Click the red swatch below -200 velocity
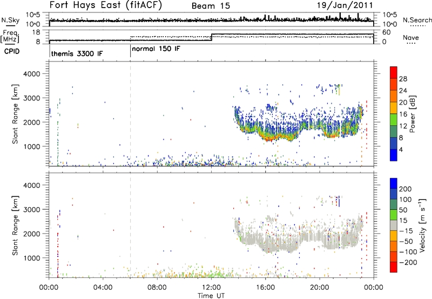The image size is (432, 299). point(394,267)
